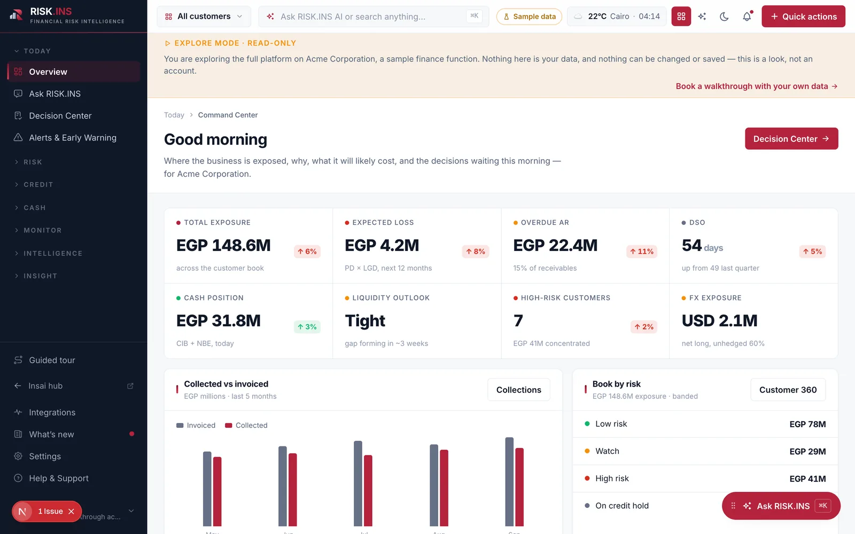
Task: Click the AI sparkle icon in top bar
Action: point(702,17)
